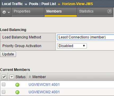114x96 pixels.
Task: Click the Current Members heading
Action: pos(15,70)
